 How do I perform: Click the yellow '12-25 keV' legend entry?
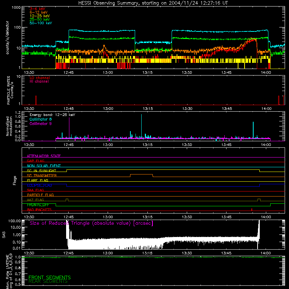point(40,16)
